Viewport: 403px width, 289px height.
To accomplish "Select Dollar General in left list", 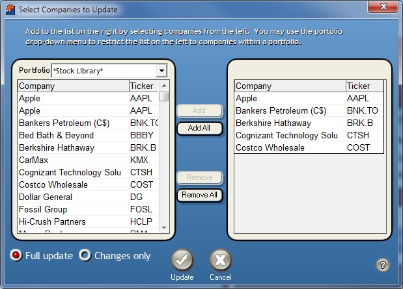I will (x=88, y=197).
